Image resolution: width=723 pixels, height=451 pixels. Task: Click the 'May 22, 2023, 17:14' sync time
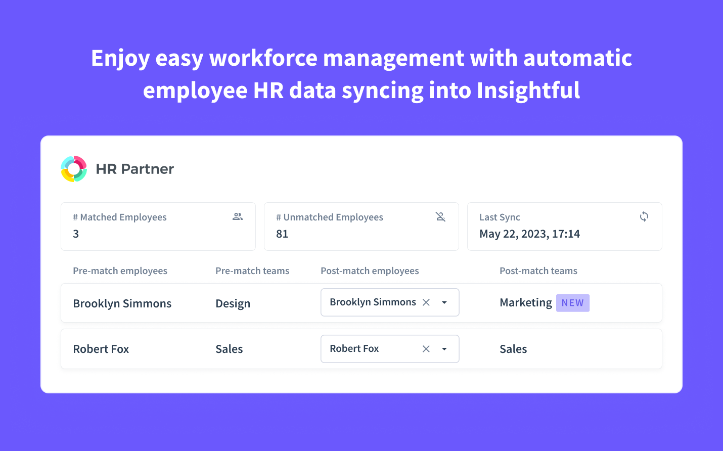529,234
